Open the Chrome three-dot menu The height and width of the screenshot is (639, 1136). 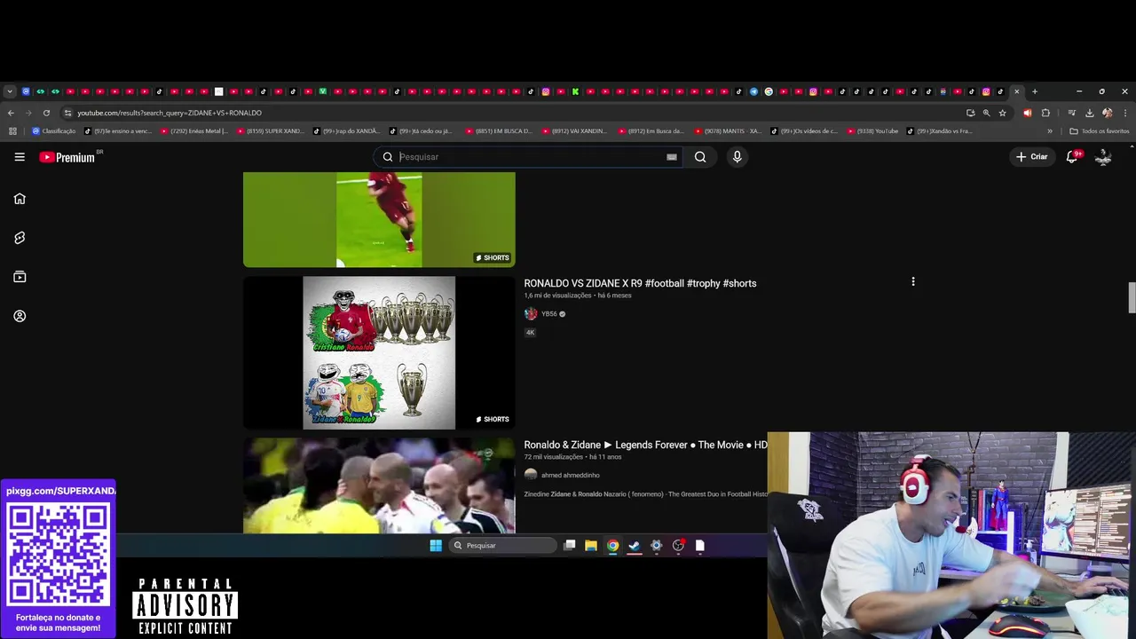pyautogui.click(x=1125, y=113)
